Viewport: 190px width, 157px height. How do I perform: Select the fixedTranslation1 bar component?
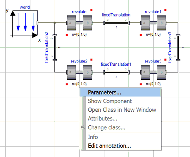pos(116,72)
